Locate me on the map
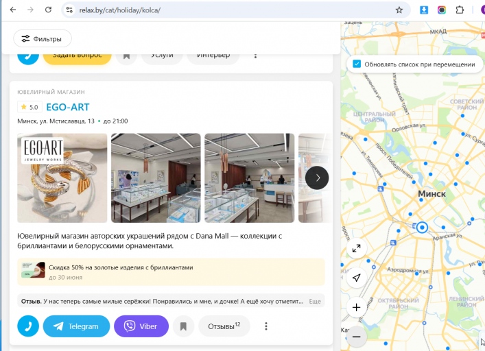Viewport: 485px width, 351px height. pyautogui.click(x=356, y=278)
